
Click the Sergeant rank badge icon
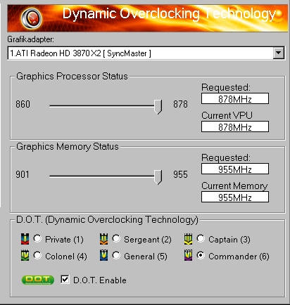103,239
